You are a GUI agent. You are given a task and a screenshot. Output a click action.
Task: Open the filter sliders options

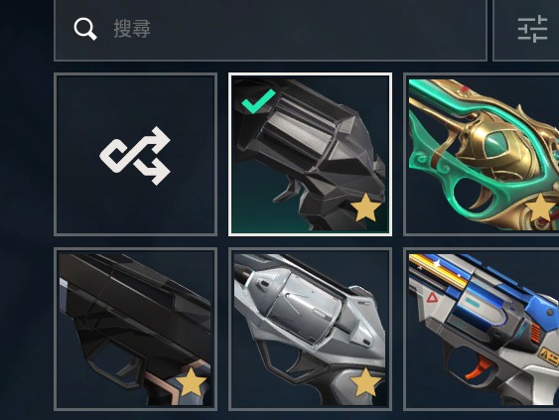click(x=532, y=29)
